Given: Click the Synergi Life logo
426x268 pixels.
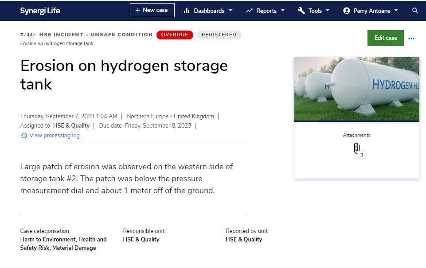Looking at the screenshot, I should coord(40,11).
